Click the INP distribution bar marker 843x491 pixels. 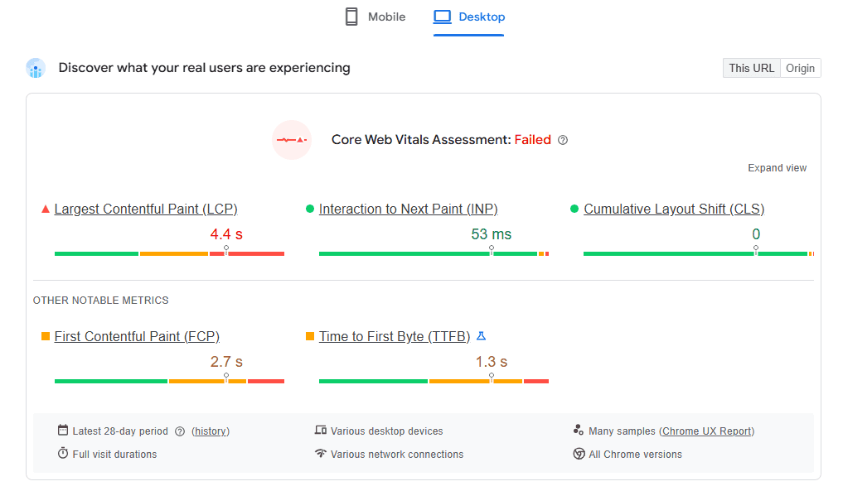pos(492,250)
